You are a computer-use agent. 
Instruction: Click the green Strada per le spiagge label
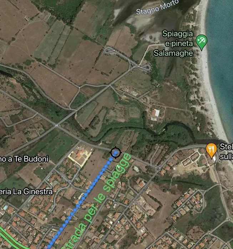(97, 201)
